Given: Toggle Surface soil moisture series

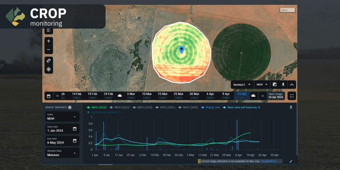Looking at the screenshot, I should (104, 112).
